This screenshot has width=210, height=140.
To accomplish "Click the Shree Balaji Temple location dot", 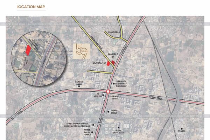I will point(93,132).
